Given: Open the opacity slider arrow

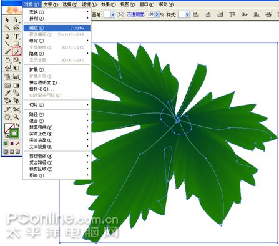Looking at the screenshot, I should click(157, 14).
